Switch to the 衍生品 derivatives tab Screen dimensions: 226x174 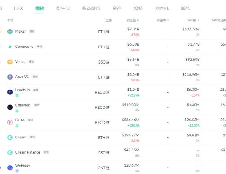(63, 8)
